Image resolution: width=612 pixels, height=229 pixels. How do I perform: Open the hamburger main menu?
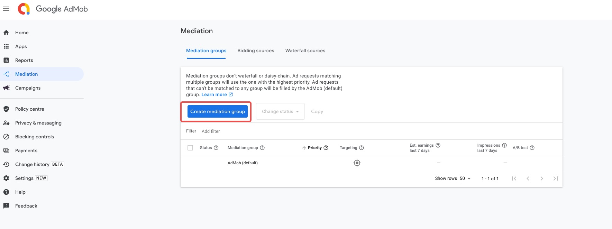[x=6, y=9]
